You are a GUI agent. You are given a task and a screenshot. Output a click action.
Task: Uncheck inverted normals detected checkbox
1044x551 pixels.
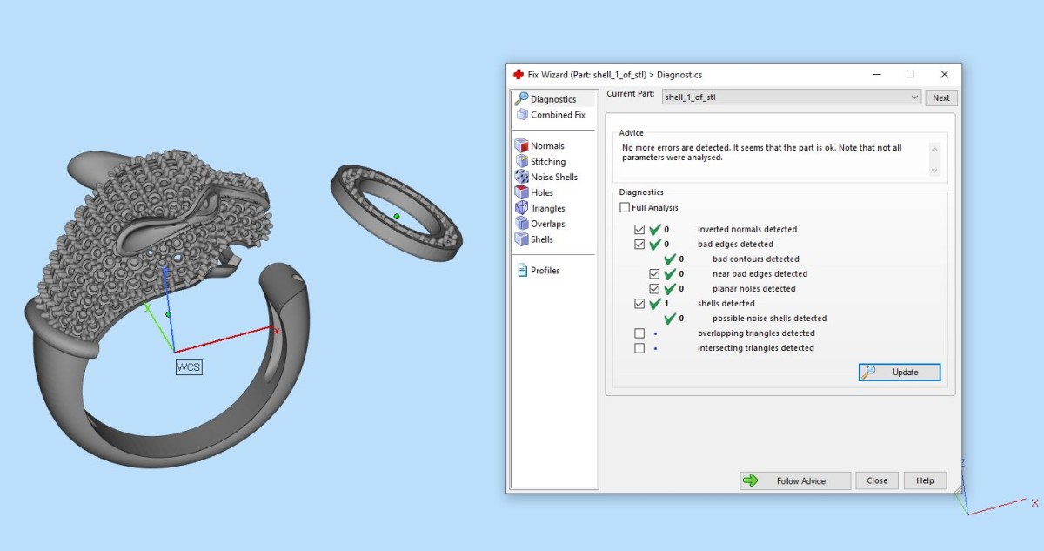[x=640, y=230]
